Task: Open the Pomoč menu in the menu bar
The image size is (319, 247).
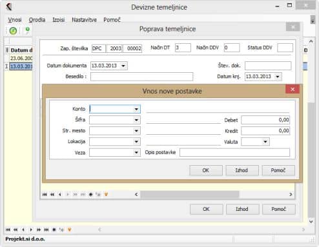Action: 112,20
